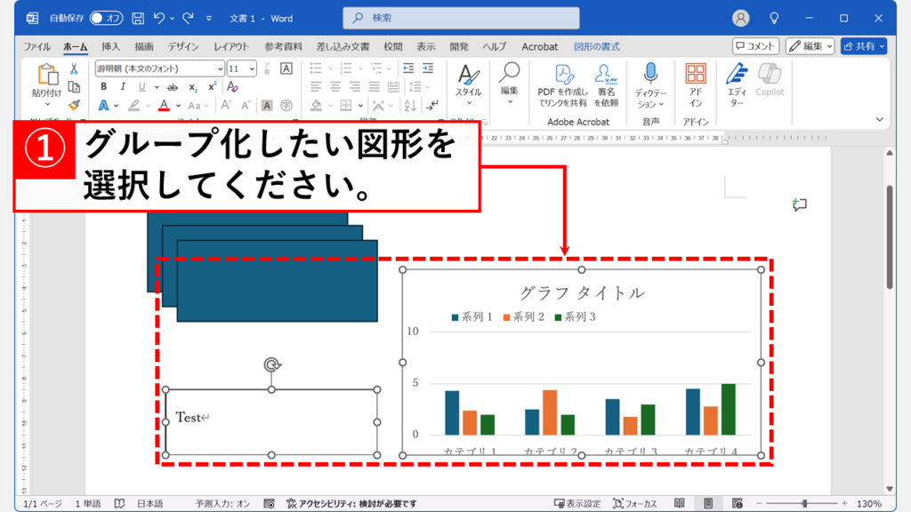Create PDF and share link icon
This screenshot has width=911, height=512.
pos(562,84)
